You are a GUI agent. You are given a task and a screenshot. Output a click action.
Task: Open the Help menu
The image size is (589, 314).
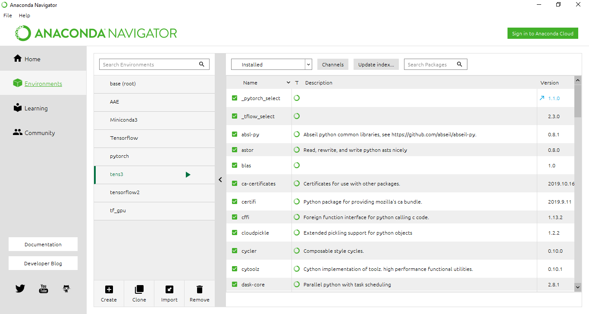25,16
